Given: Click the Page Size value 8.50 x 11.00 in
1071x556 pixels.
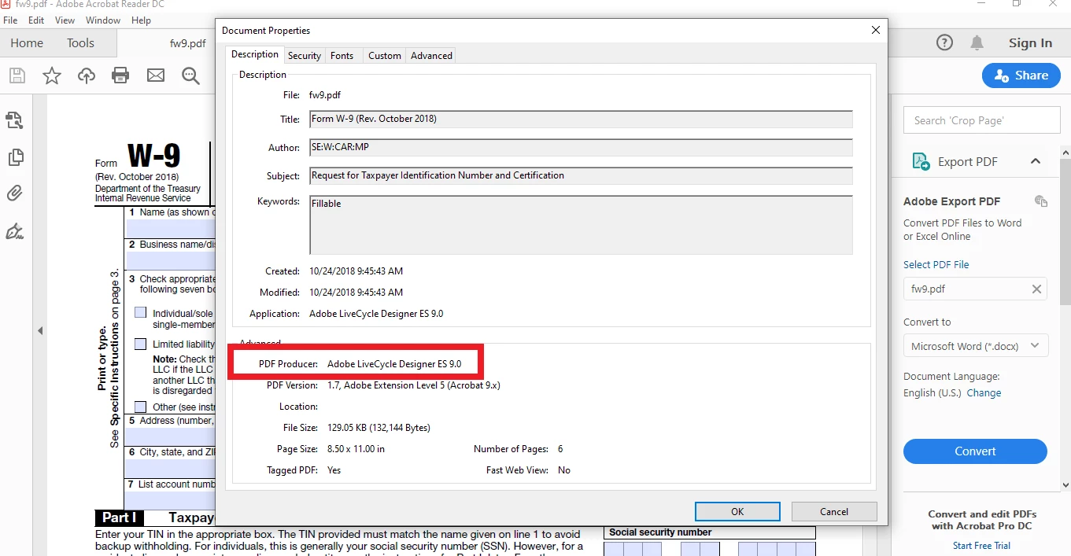Looking at the screenshot, I should click(x=356, y=449).
